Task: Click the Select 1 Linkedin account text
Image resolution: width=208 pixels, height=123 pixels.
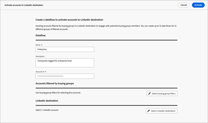Action: pyautogui.click(x=47, y=110)
